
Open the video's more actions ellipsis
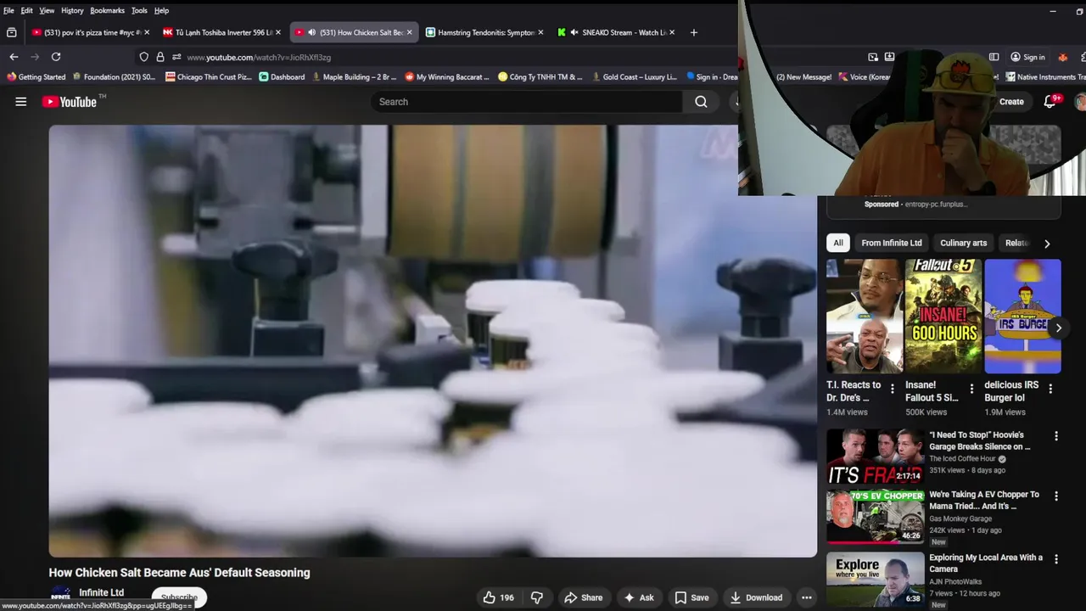[807, 597]
